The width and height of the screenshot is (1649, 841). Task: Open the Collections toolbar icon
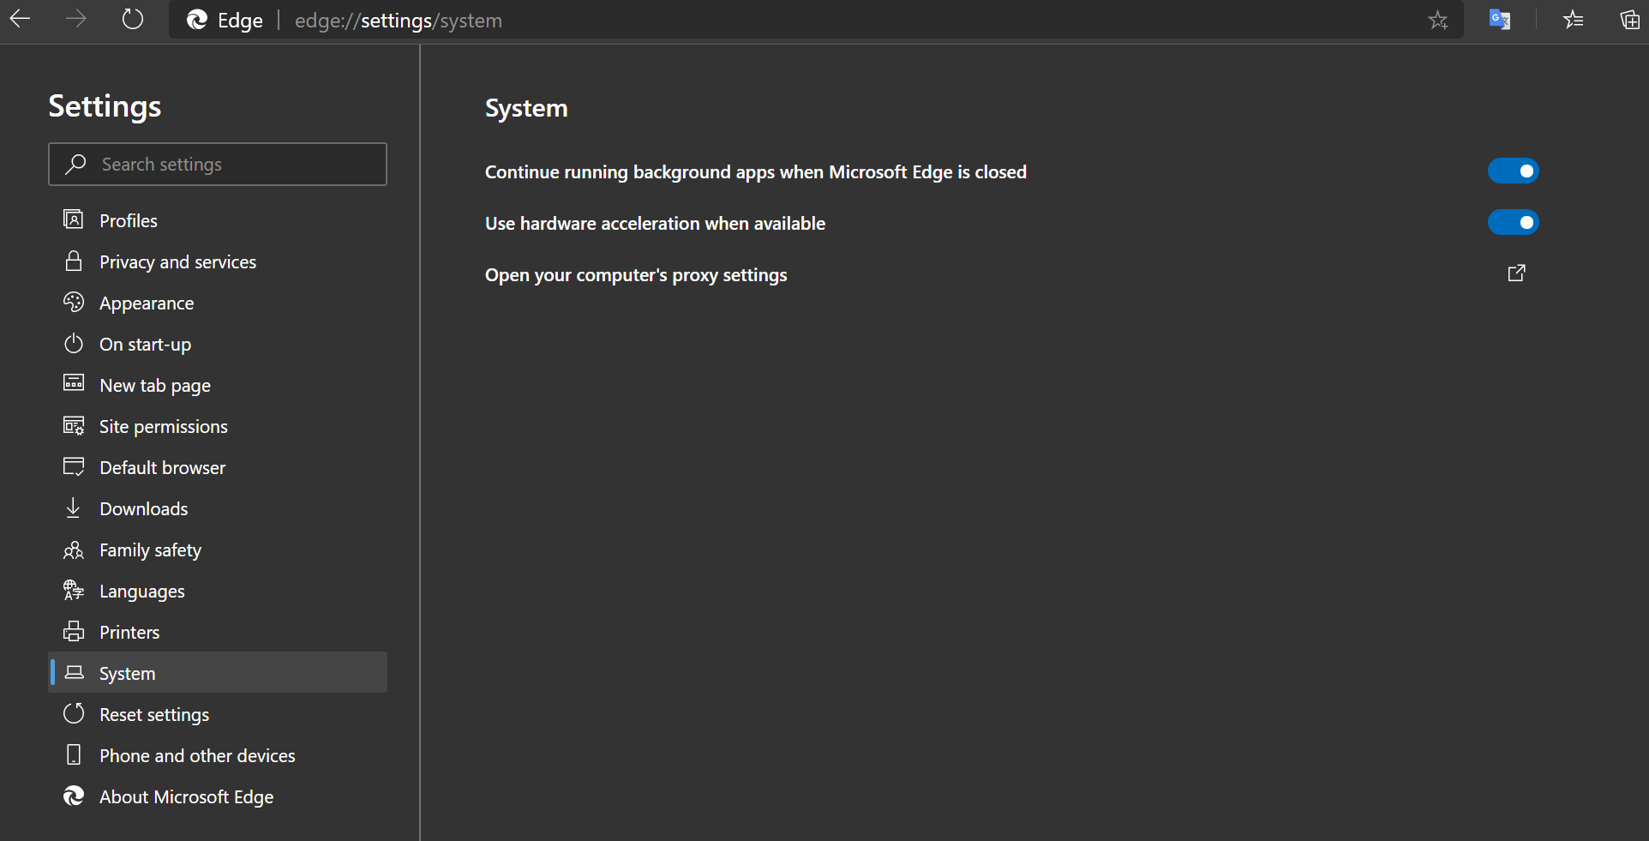click(1629, 20)
